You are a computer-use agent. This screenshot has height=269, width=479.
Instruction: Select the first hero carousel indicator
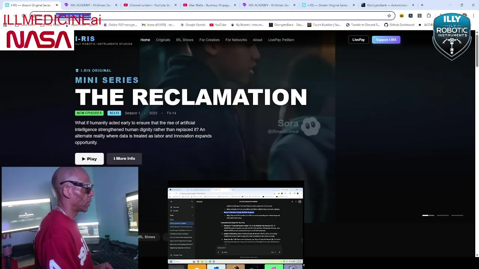click(428, 215)
